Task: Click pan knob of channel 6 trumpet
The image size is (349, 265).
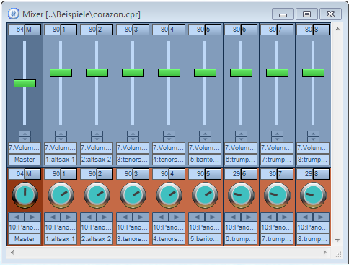Action: [x=241, y=195]
